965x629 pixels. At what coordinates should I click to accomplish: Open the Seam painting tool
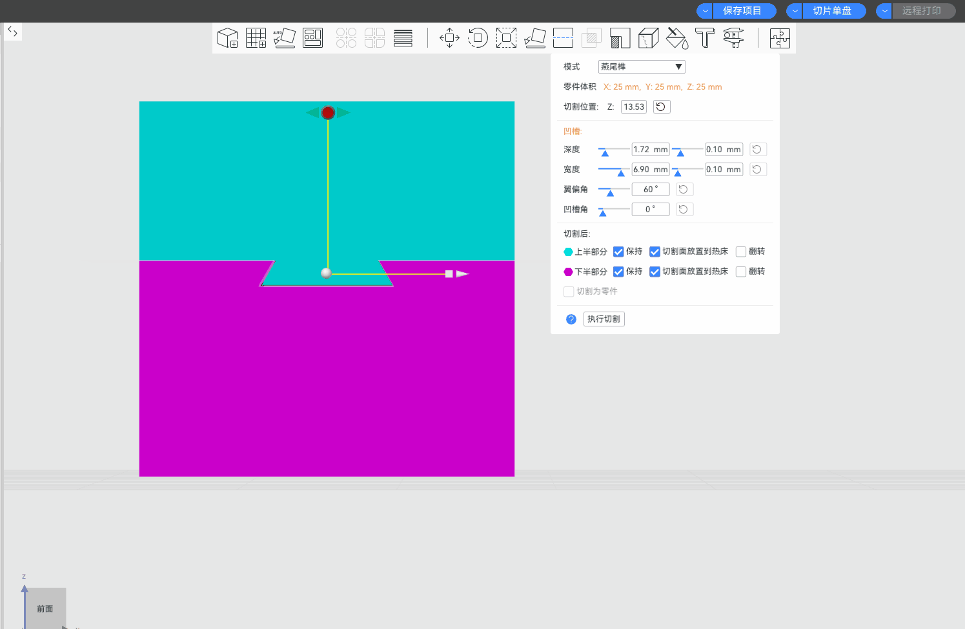click(x=648, y=38)
